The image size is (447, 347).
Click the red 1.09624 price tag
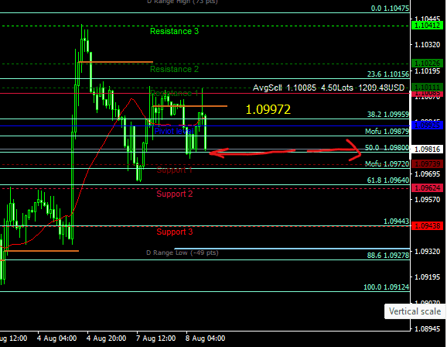pyautogui.click(x=428, y=188)
